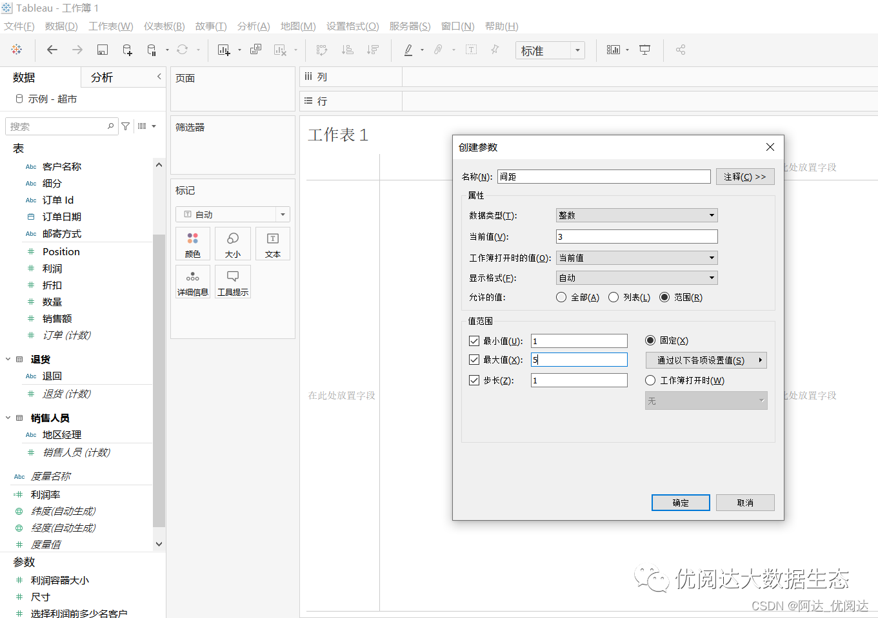The height and width of the screenshot is (618, 878).
Task: Select the 利润率 field
Action: (45, 494)
